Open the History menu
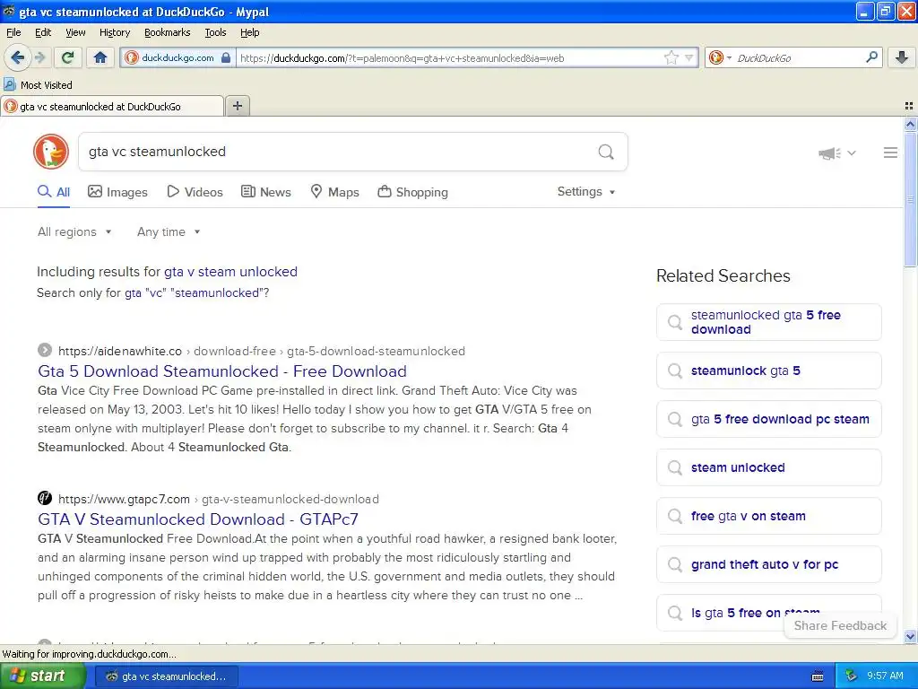918x689 pixels. point(114,32)
